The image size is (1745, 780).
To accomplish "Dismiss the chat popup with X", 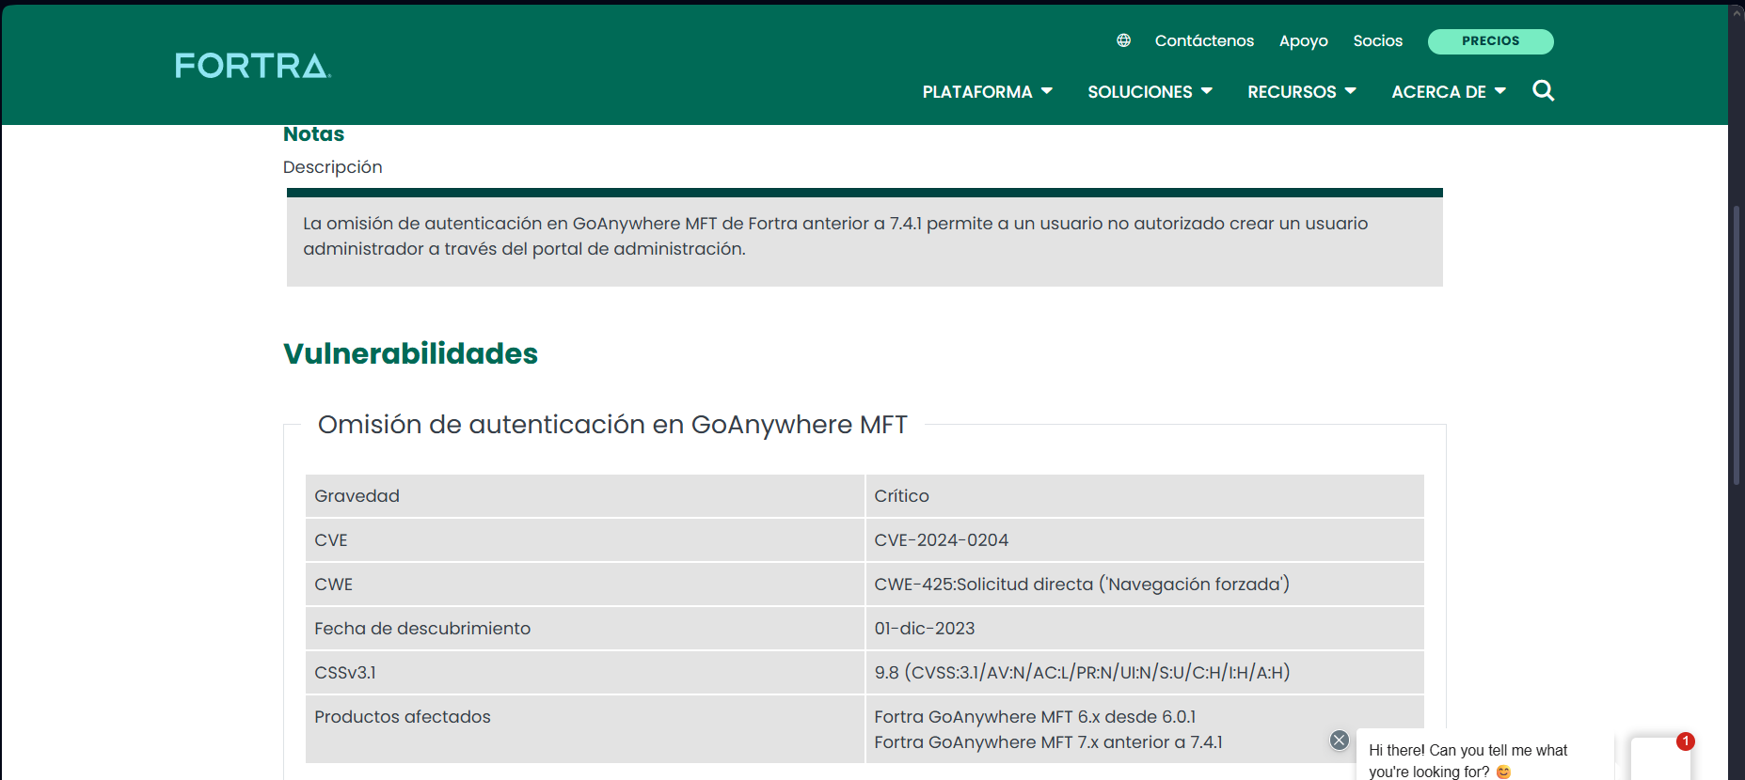I will (x=1340, y=741).
